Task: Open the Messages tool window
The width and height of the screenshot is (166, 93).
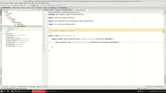Action: click(x=32, y=87)
